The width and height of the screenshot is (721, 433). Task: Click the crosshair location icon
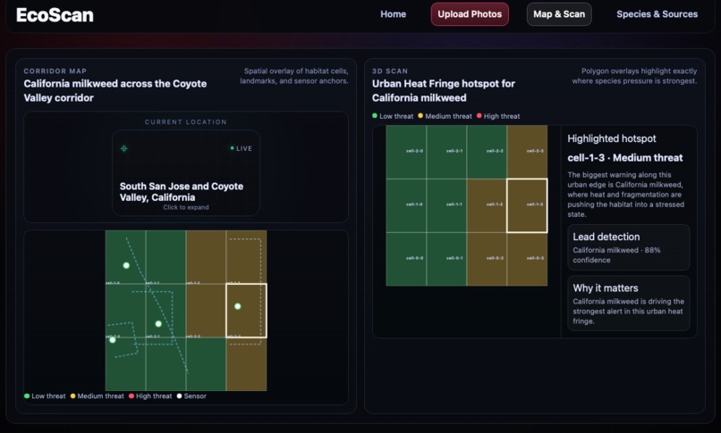pyautogui.click(x=123, y=148)
